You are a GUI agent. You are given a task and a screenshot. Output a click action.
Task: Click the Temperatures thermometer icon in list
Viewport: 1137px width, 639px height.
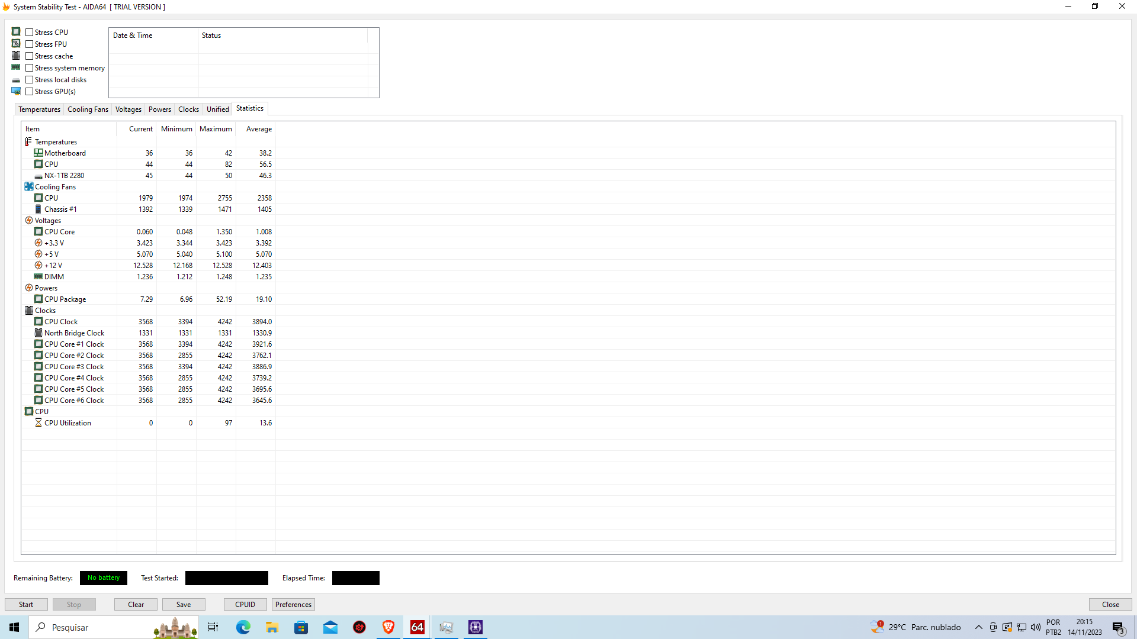coord(28,142)
